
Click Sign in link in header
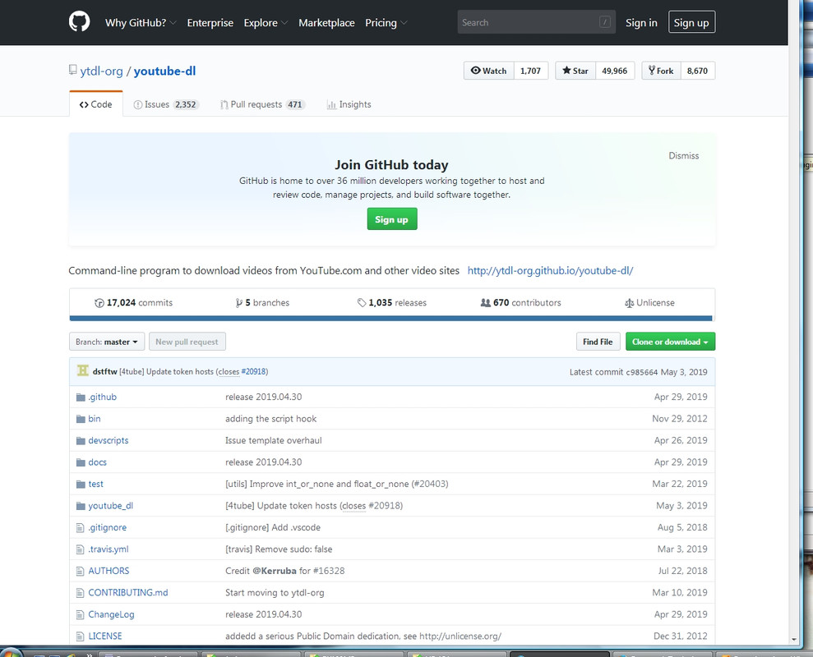coord(641,23)
